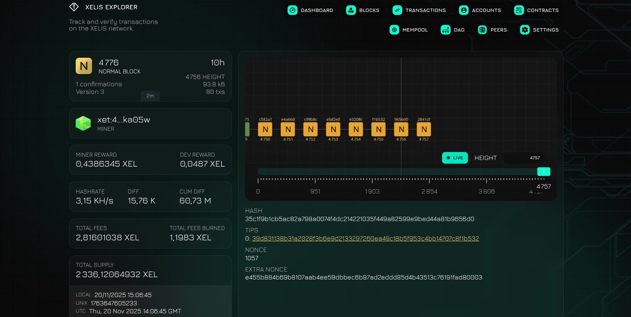Viewport: 631px width, 317px height.
Task: Select block 4752 in the DAG
Action: 311,129
